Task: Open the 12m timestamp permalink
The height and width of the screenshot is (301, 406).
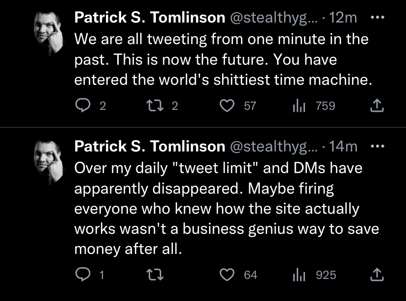Action: pyautogui.click(x=343, y=17)
